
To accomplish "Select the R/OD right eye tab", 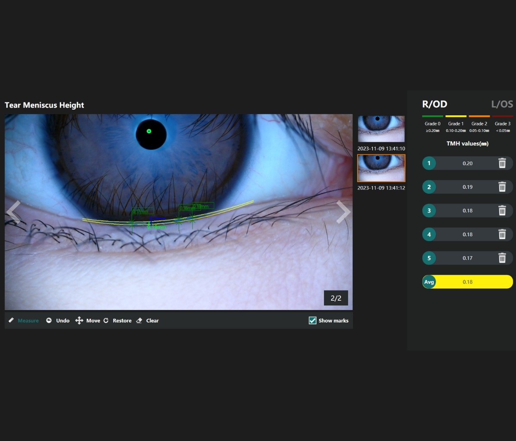I will point(434,104).
